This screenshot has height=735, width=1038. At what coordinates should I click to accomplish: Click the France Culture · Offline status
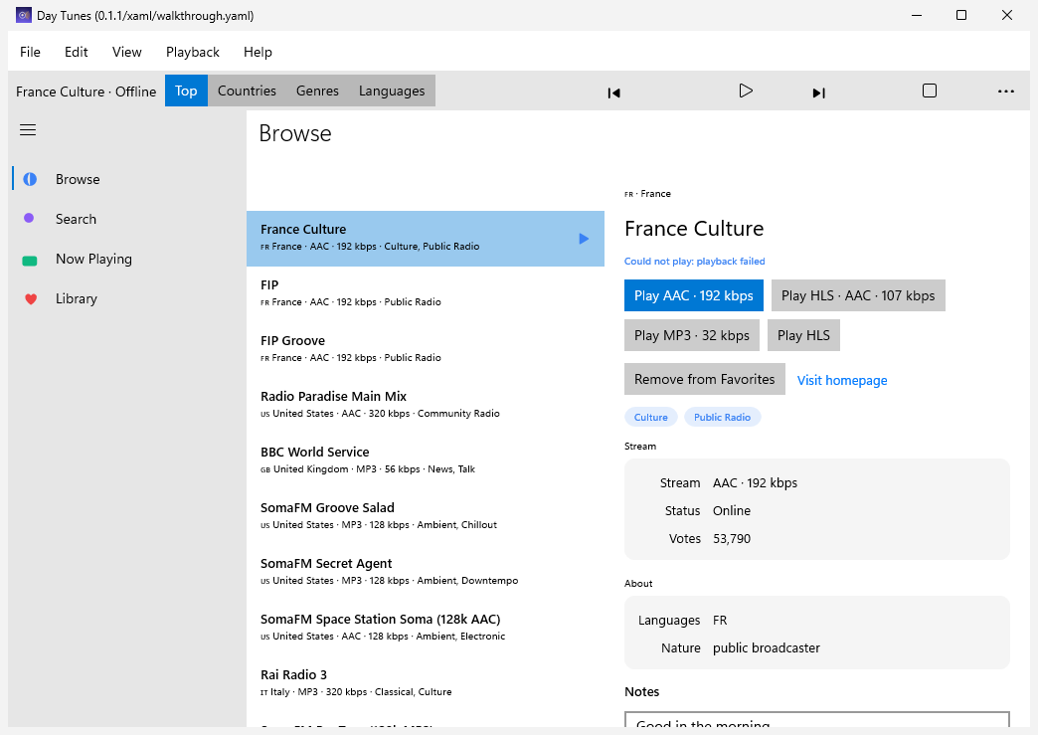(x=86, y=92)
